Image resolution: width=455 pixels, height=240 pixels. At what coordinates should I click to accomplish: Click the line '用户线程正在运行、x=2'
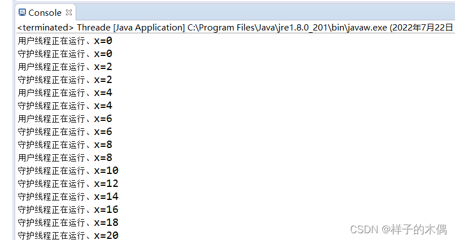(65, 67)
